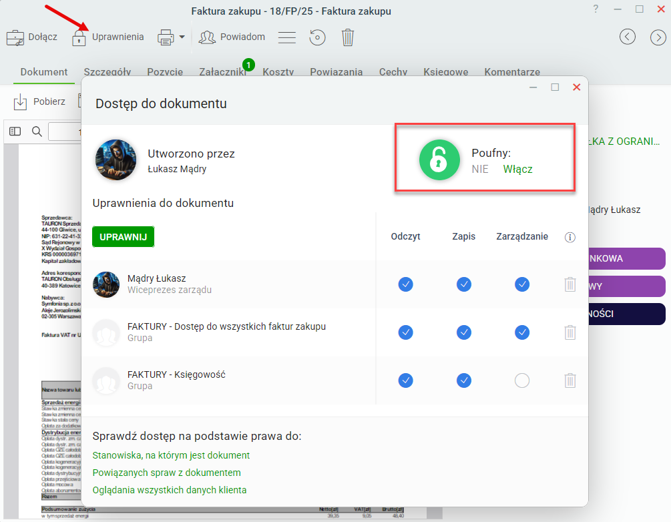Toggle Zarządzanie for FAKTURY Dostęp do wszystkich
This screenshot has height=522, width=671.
click(x=522, y=332)
